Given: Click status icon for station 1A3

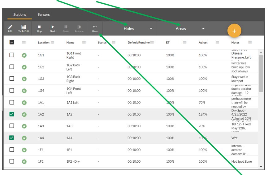Looking at the screenshot, I should tap(24, 126).
